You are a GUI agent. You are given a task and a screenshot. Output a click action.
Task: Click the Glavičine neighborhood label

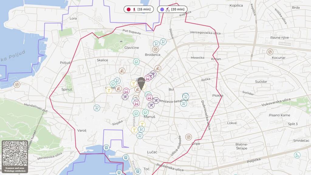pyautogui.click(x=132, y=48)
